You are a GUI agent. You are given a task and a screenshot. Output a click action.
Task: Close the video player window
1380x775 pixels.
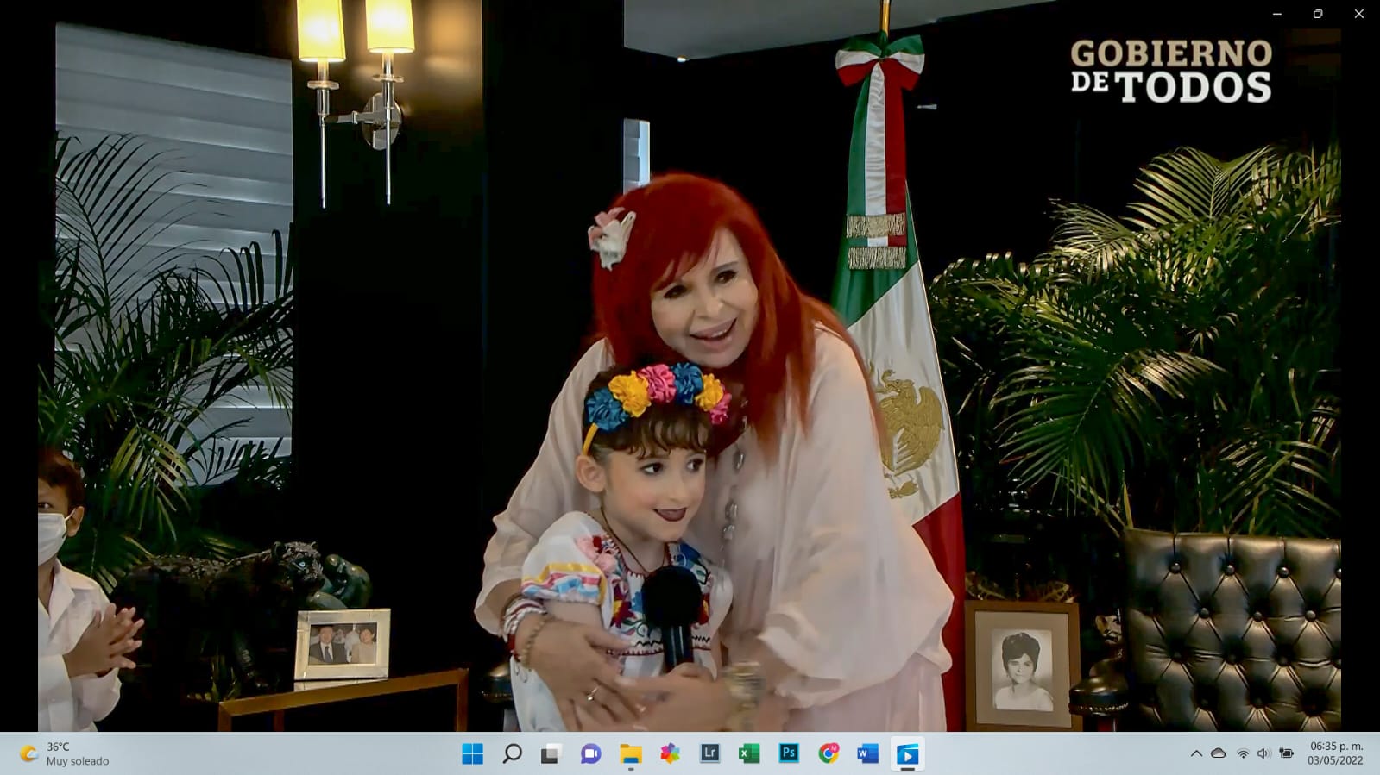(x=1358, y=14)
